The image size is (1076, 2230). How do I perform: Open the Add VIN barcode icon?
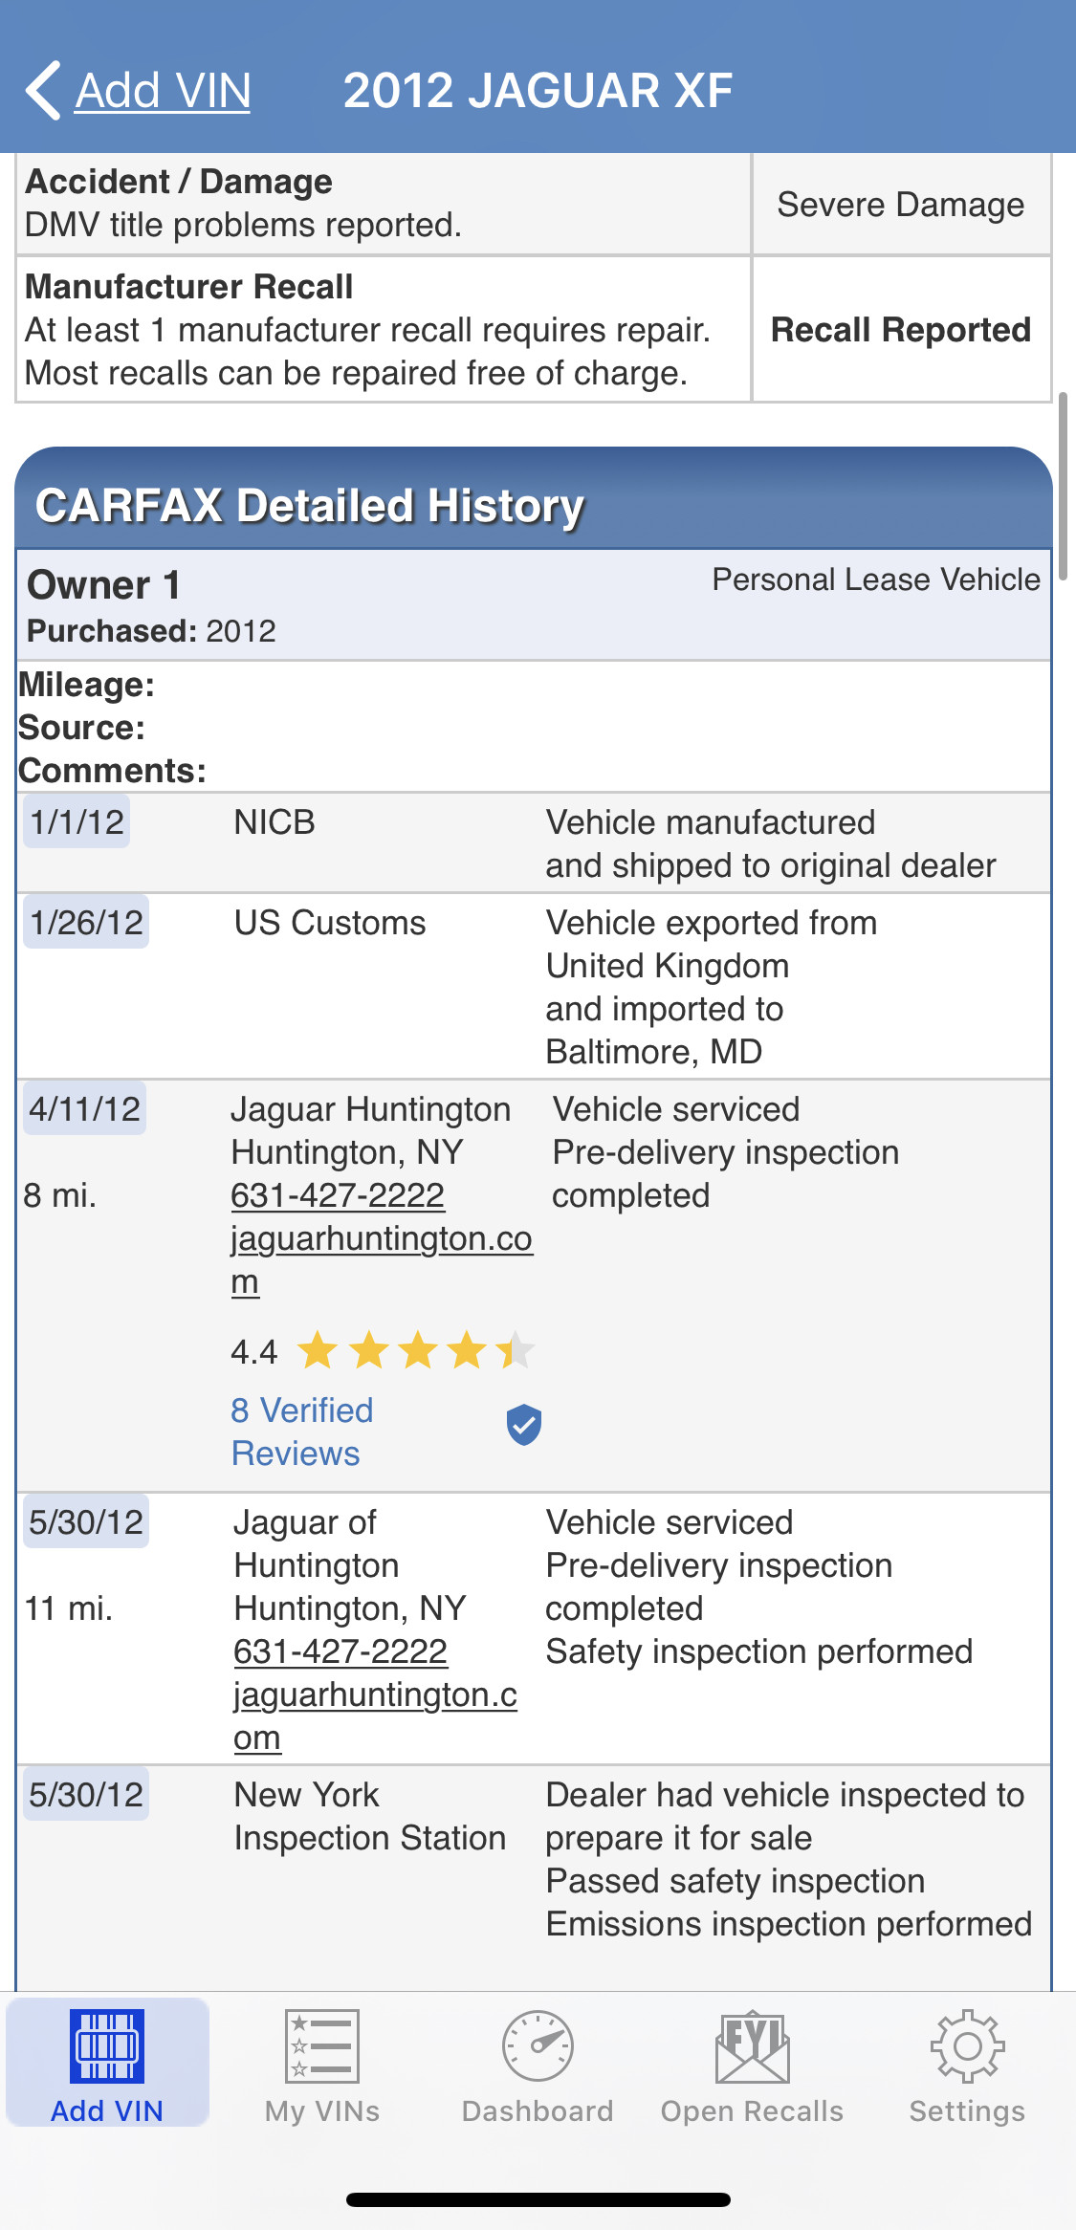coord(107,2046)
